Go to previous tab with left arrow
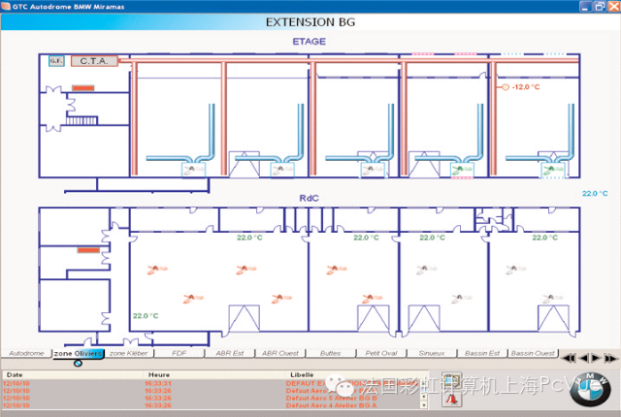This screenshot has width=621, height=417. [584, 358]
